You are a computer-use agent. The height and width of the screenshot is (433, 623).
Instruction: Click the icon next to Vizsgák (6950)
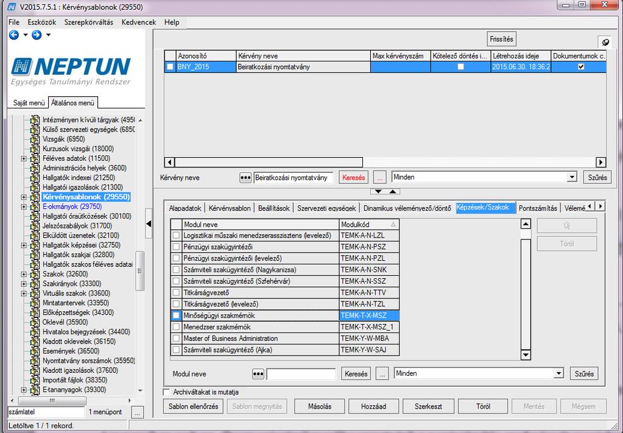click(35, 139)
